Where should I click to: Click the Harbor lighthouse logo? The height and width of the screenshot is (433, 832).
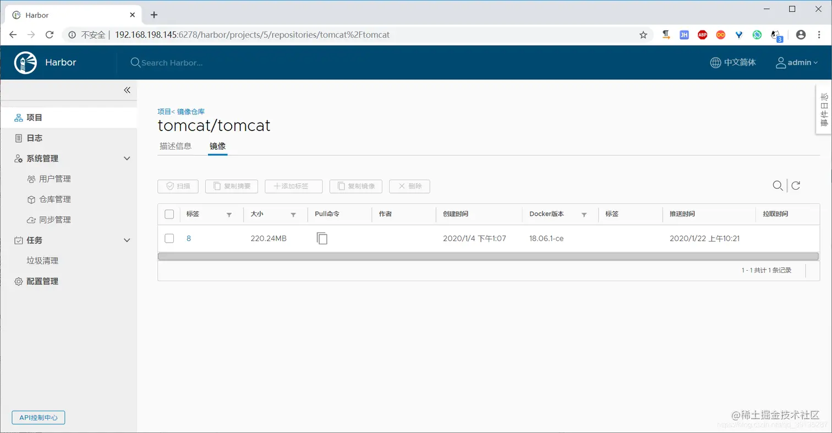coord(25,62)
